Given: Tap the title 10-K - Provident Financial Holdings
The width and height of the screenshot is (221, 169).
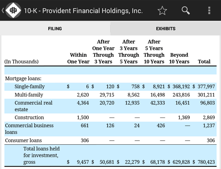Looking at the screenshot, I should [x=83, y=11].
